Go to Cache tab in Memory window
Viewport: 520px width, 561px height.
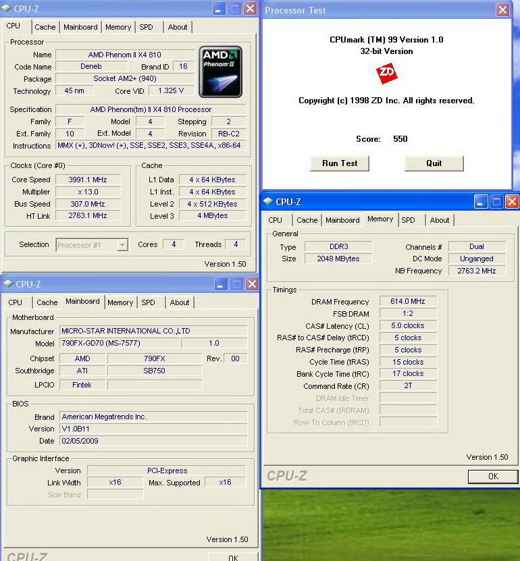(x=307, y=220)
